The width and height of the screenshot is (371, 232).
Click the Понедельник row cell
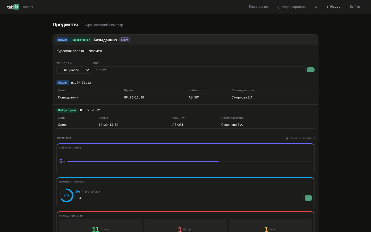click(68, 97)
